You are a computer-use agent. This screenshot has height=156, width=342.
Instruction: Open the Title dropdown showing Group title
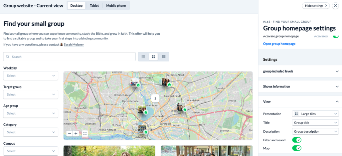tap(315, 123)
